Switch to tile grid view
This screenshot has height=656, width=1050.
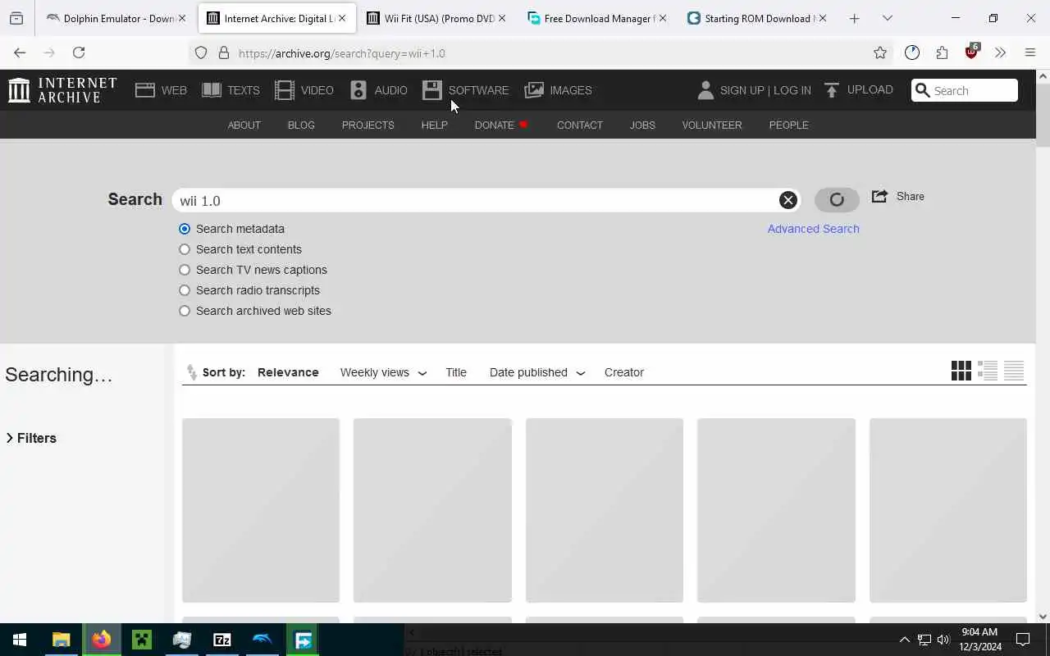[961, 371]
